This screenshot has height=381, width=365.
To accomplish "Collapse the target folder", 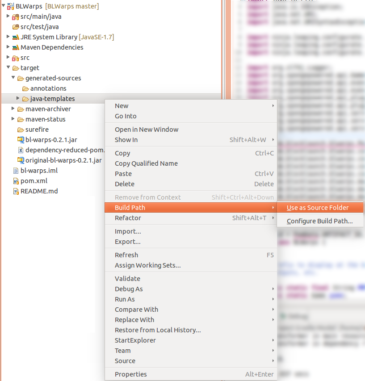I will click(x=8, y=67).
